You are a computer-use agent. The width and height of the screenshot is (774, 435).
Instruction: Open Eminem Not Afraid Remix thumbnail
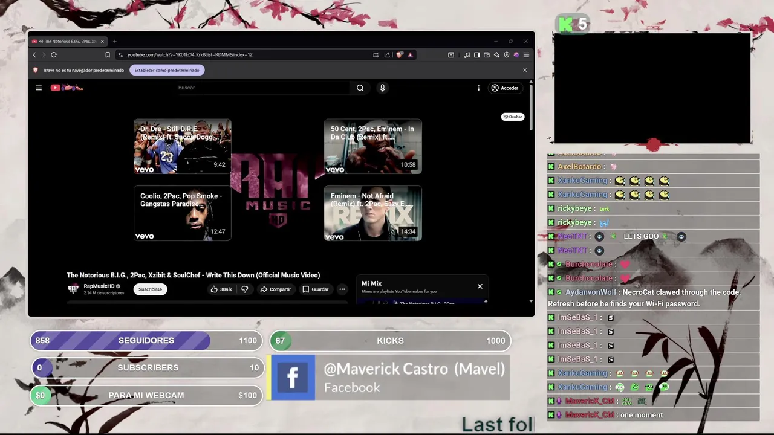click(373, 213)
